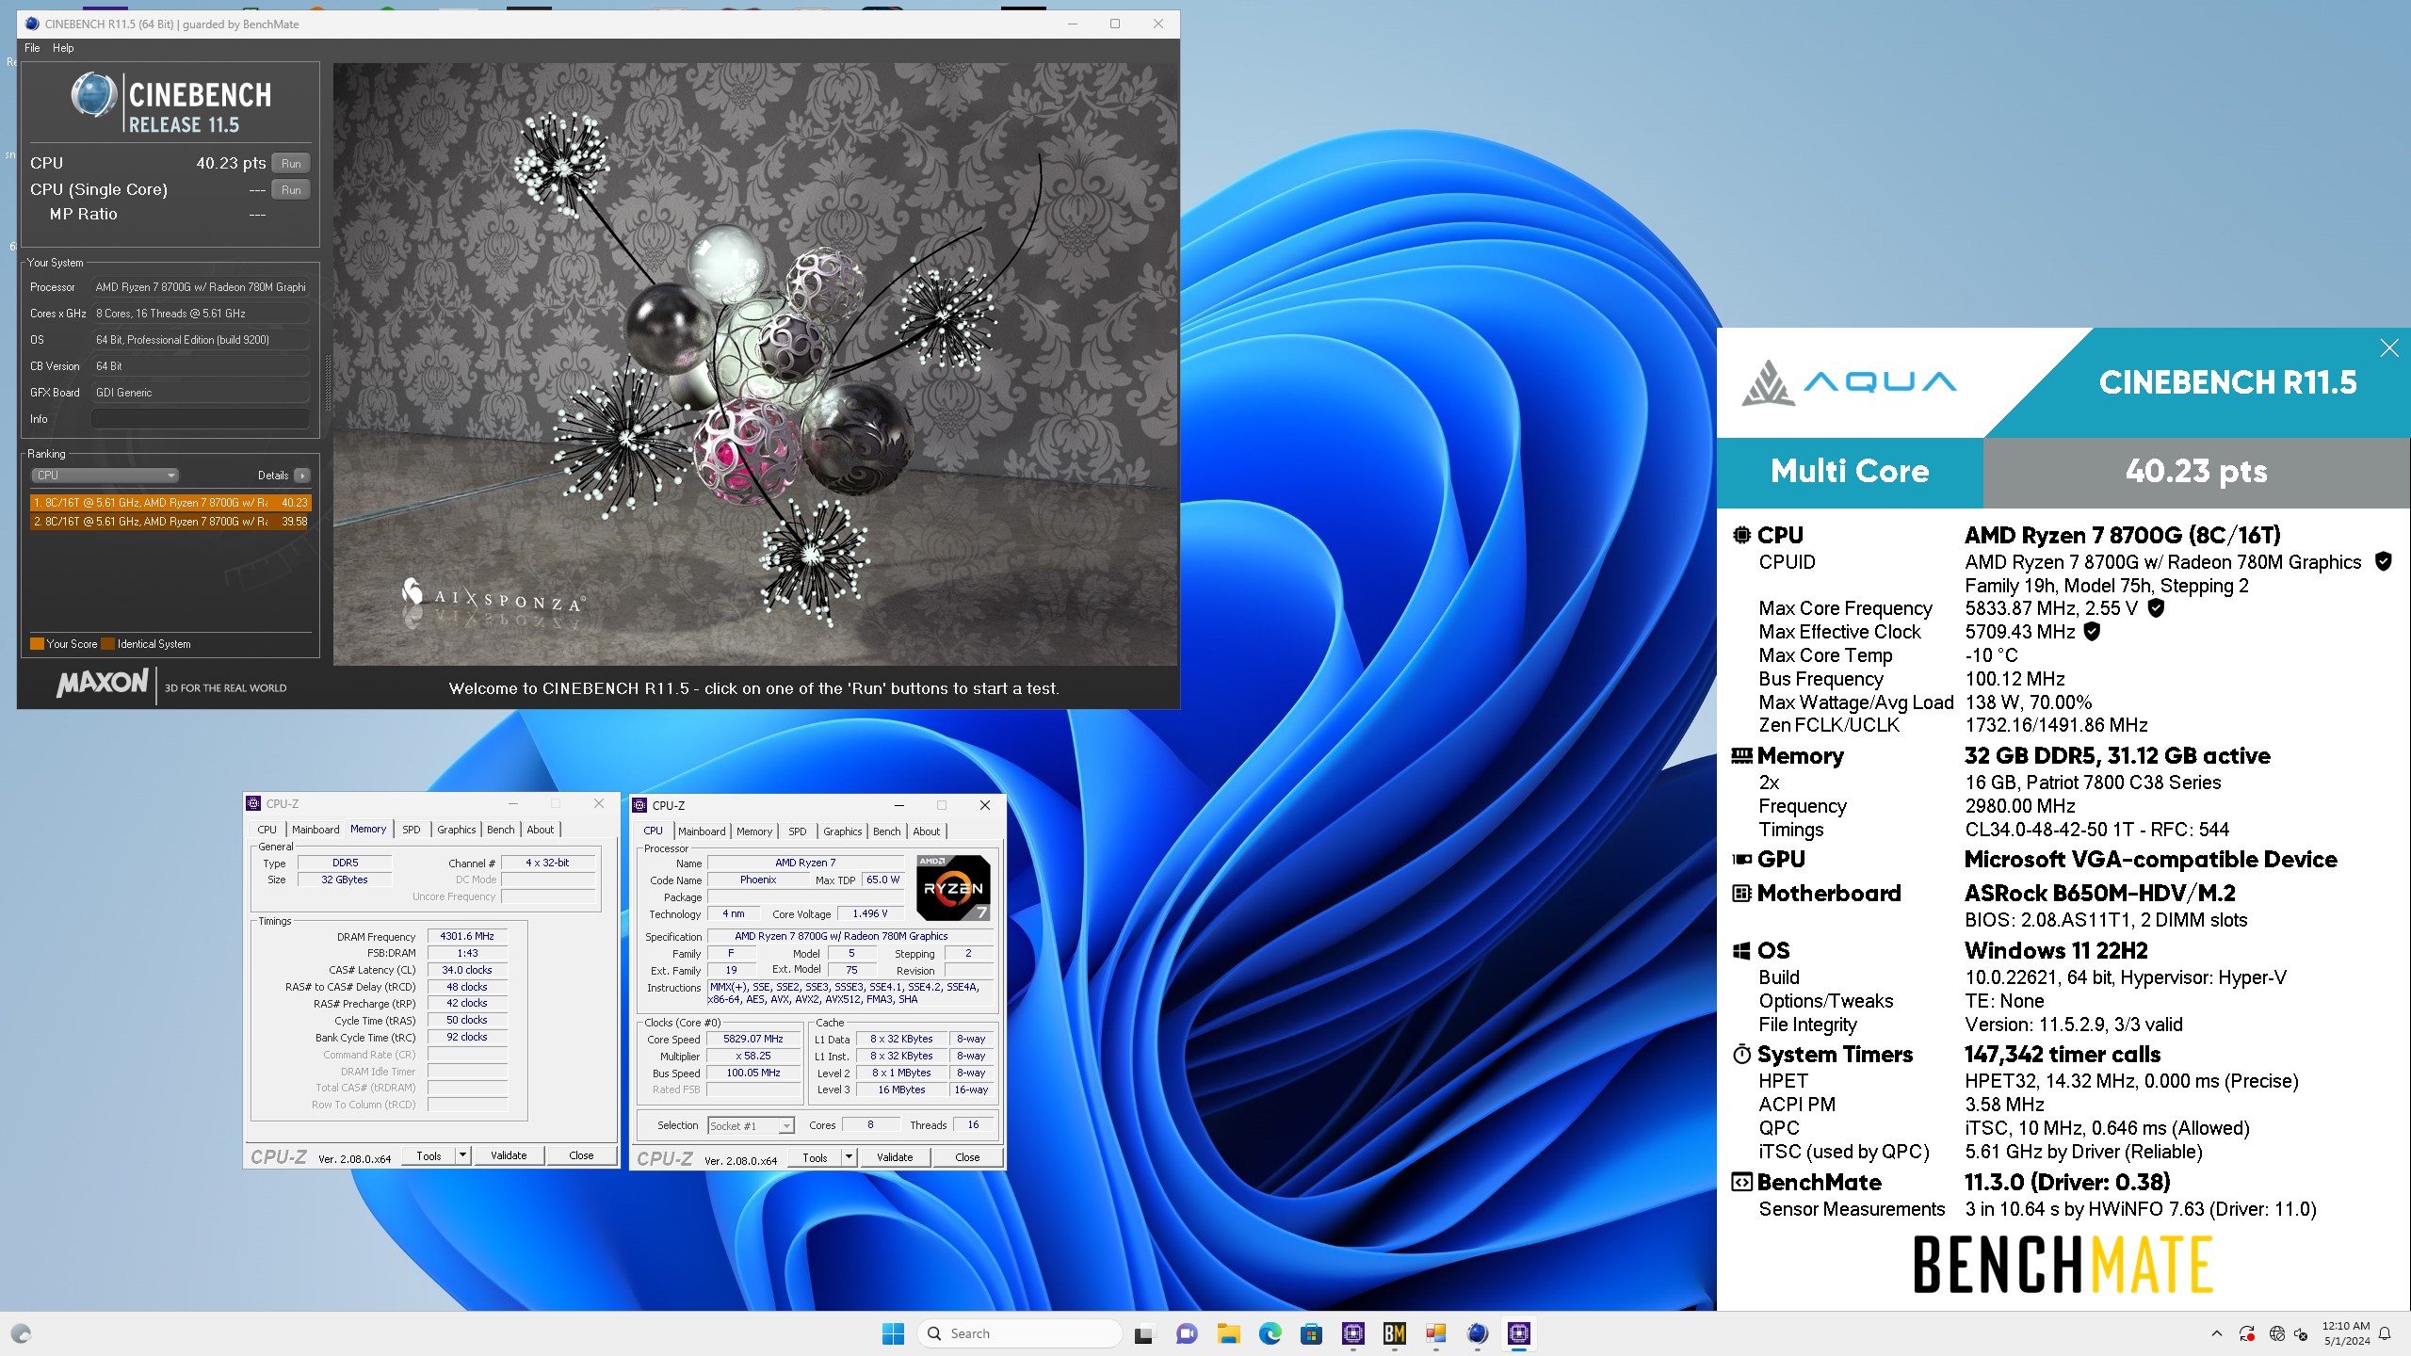Viewport: 2411px width, 1356px height.
Task: Switch to Mainboard tab in left CPU-Z window
Action: tap(316, 830)
